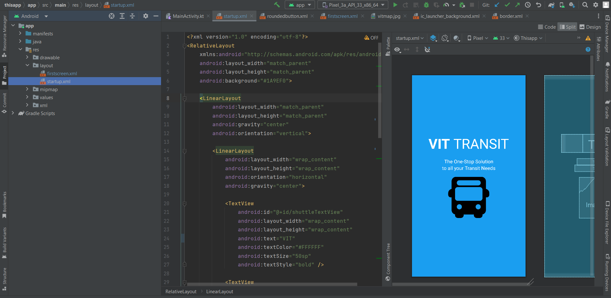The height and width of the screenshot is (298, 611).
Task: Commit changes via the Git checkmark icon
Action: coord(508,5)
